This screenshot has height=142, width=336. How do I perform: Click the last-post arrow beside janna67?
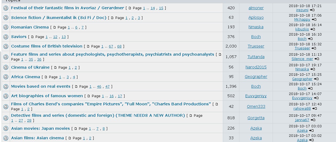313,120
